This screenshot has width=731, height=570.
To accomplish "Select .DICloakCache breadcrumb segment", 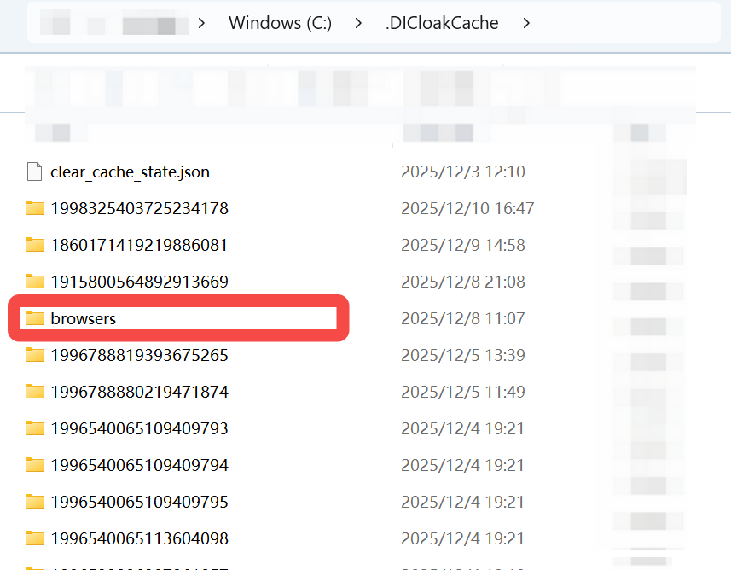I will [x=442, y=23].
